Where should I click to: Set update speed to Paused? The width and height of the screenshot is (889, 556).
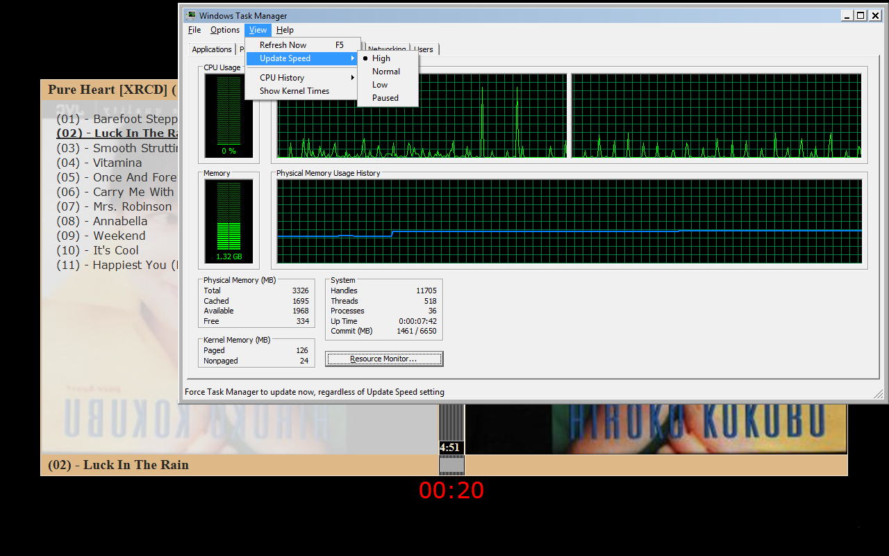[x=388, y=98]
